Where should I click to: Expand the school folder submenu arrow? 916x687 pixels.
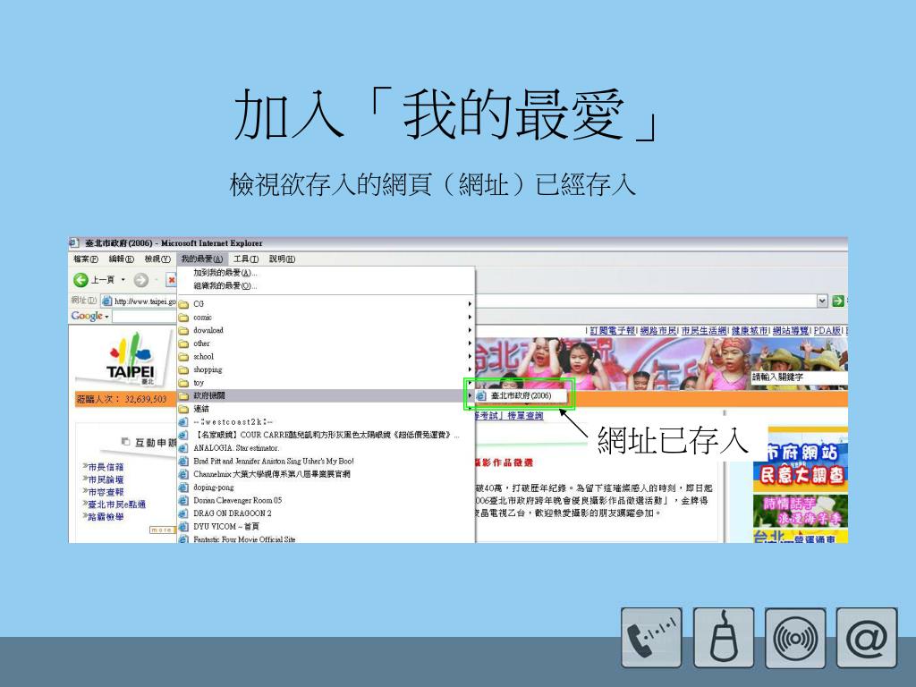point(470,356)
